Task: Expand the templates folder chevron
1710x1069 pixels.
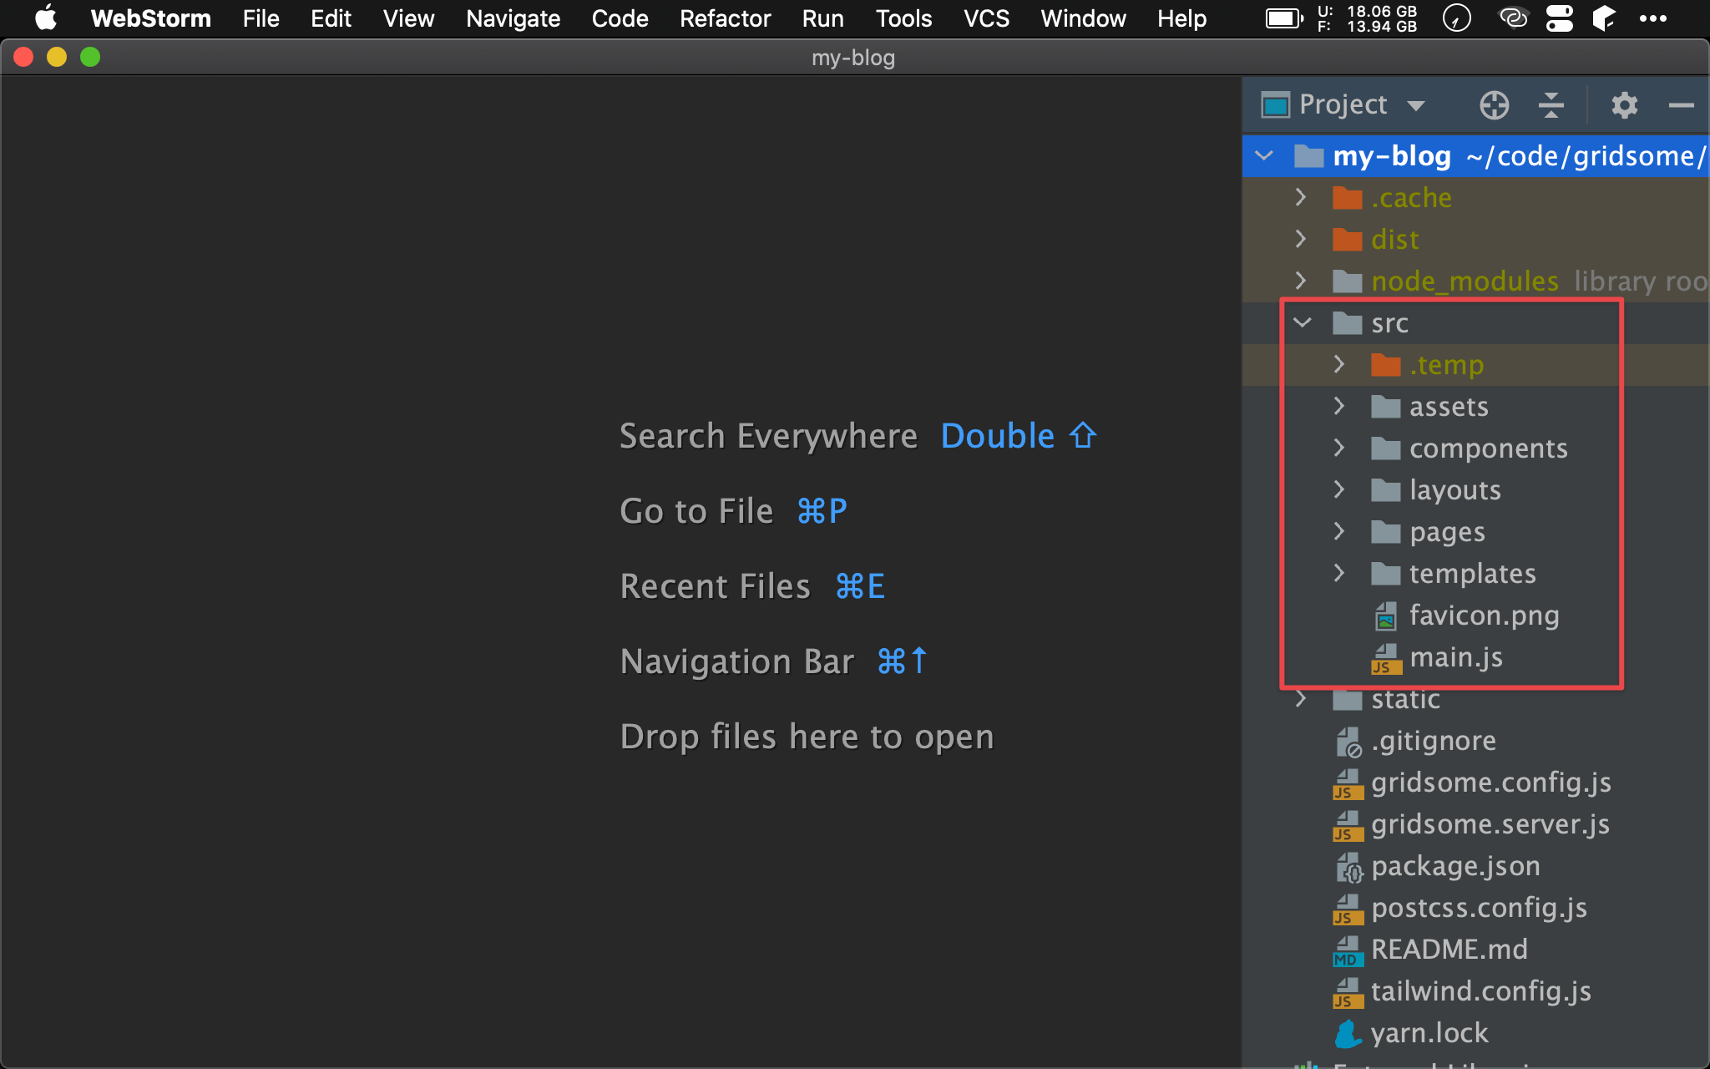Action: point(1338,573)
